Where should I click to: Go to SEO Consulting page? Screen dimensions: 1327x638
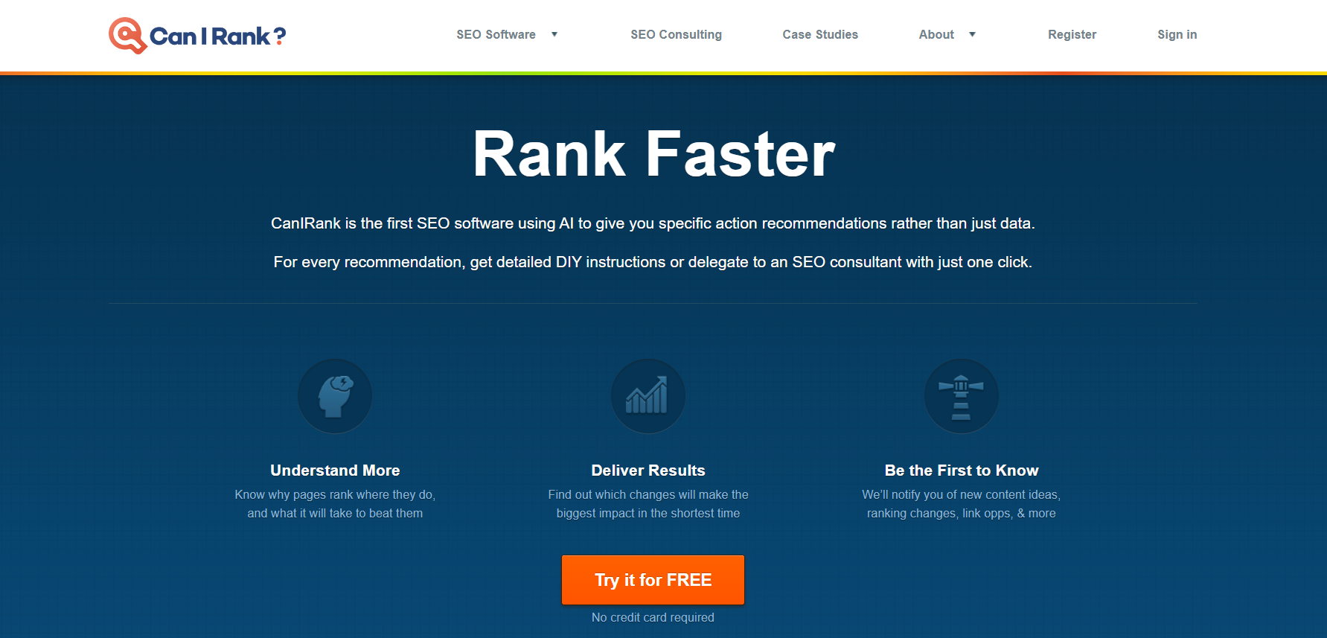676,34
